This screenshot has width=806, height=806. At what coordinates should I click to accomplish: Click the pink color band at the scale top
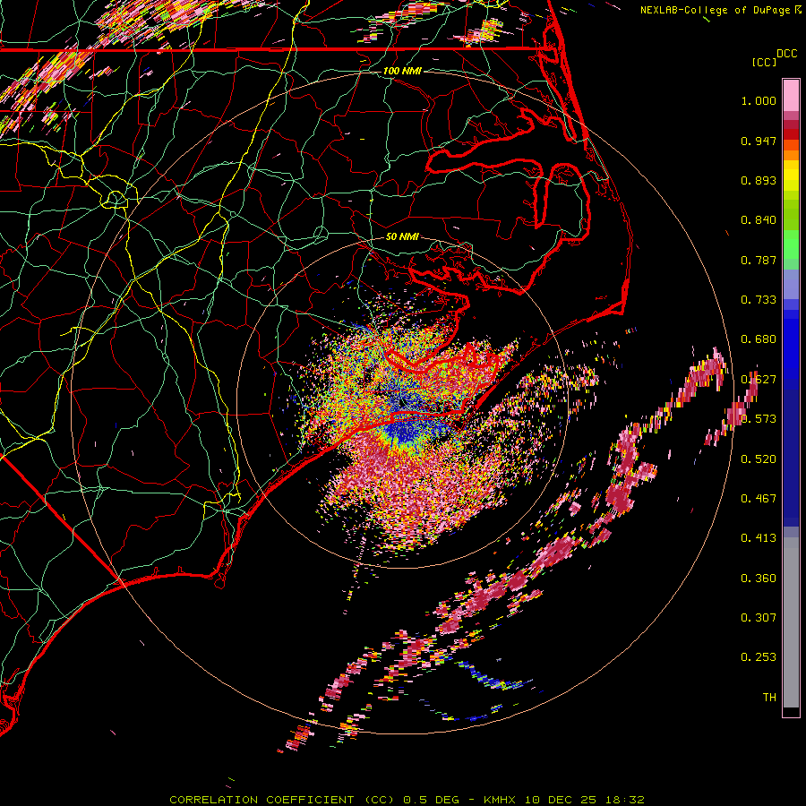[x=791, y=96]
